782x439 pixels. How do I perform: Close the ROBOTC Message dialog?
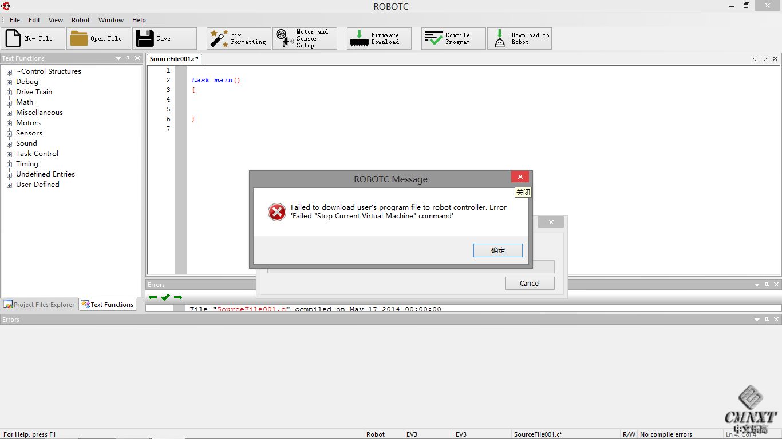[x=520, y=177]
